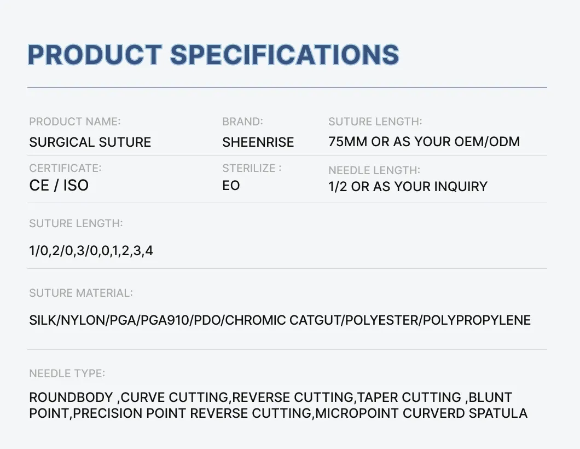Select the SHEENRISE brand value
580x449 pixels.
pyautogui.click(x=258, y=142)
